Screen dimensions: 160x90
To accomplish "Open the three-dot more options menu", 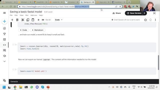I will [155, 20].
